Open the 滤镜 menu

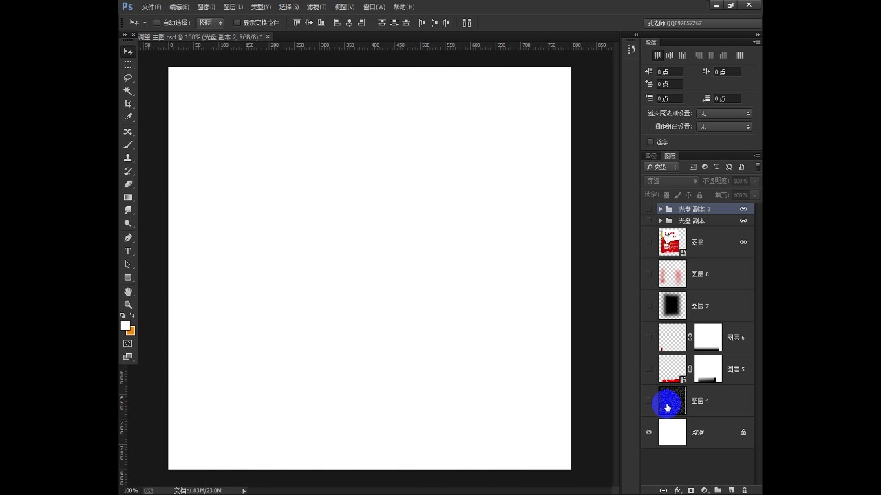pyautogui.click(x=316, y=7)
